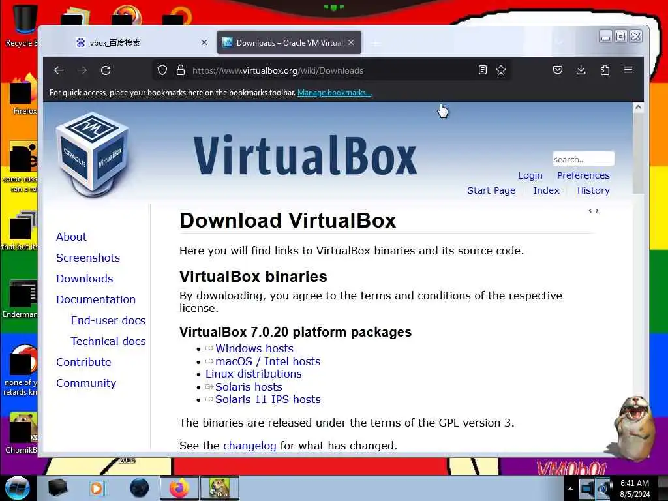Download the Solaris hosts package
This screenshot has width=668, height=501.
pos(249,387)
